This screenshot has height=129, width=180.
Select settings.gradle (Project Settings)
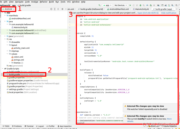(23, 89)
